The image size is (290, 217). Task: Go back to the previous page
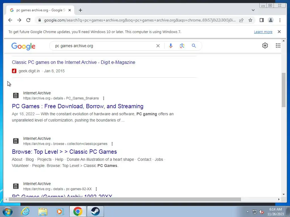click(x=10, y=20)
